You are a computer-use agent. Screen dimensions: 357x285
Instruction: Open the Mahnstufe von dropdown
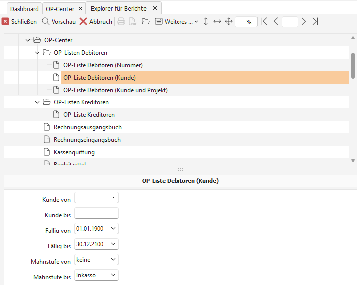[x=113, y=259]
